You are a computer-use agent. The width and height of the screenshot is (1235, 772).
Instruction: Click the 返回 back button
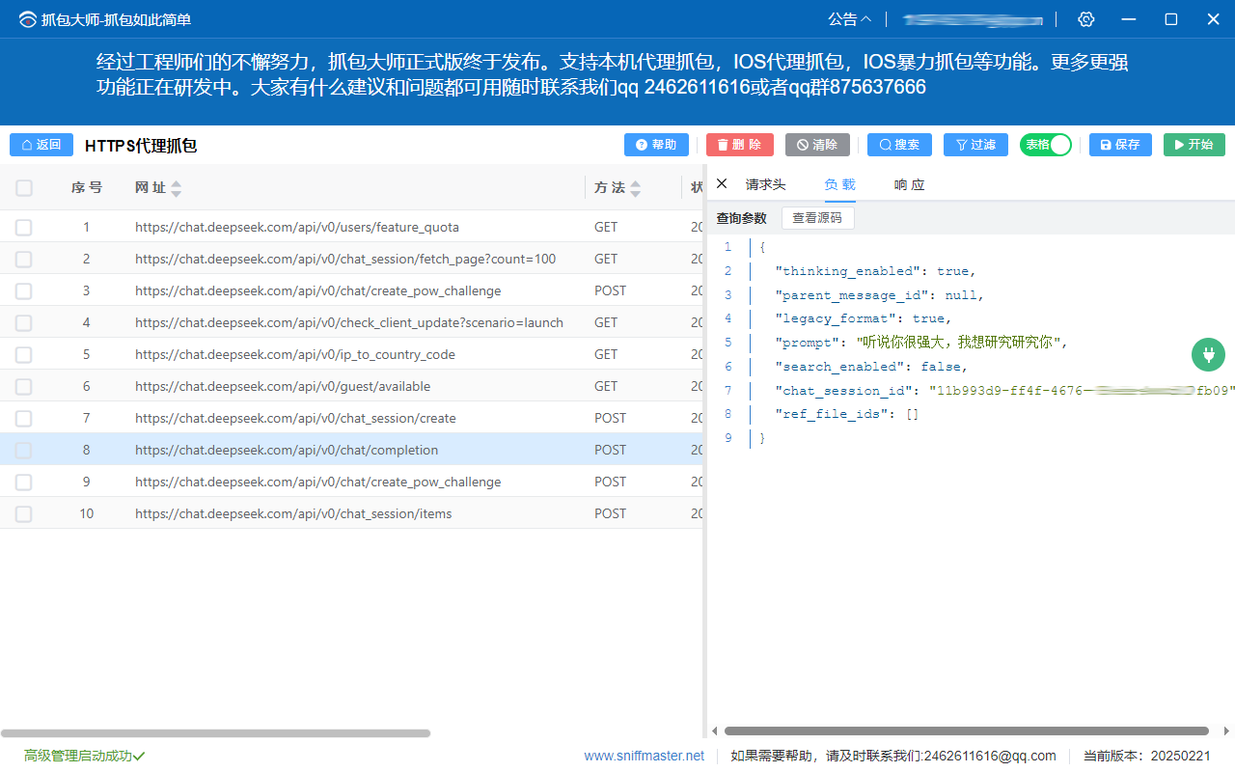(41, 145)
